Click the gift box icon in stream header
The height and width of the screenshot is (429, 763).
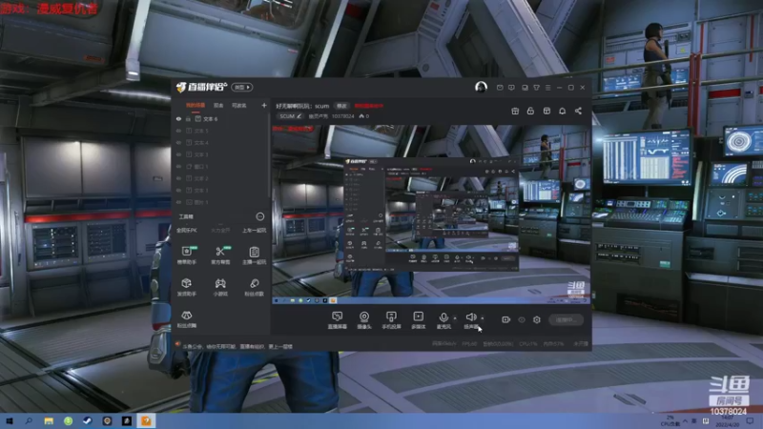pos(515,111)
